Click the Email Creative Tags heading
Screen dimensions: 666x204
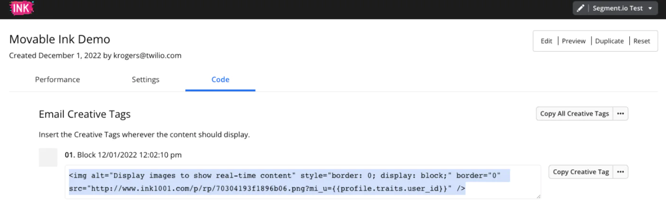tap(84, 114)
